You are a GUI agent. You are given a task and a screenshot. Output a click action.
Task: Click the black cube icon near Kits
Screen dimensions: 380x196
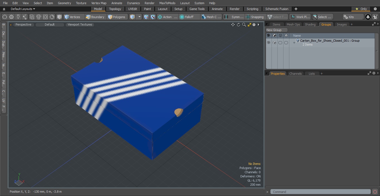[x=368, y=17]
